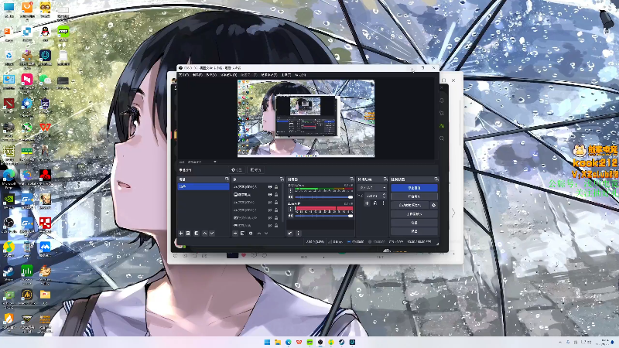Pop out the Sources dock panel
619x348 pixels.
coord(282,179)
